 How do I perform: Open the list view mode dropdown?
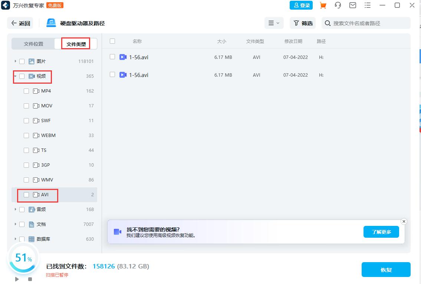point(274,23)
